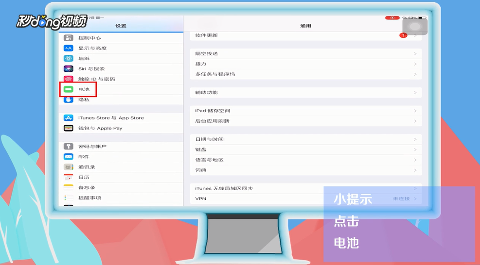Open 多任务与程序坞 settings
Image resolution: width=480 pixels, height=265 pixels.
(306, 74)
